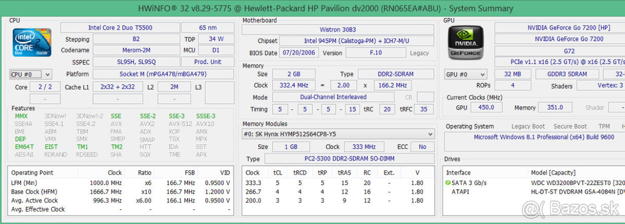The height and width of the screenshot is (224, 625).
Task: Click the D1 MCU value
Action: pos(216,51)
